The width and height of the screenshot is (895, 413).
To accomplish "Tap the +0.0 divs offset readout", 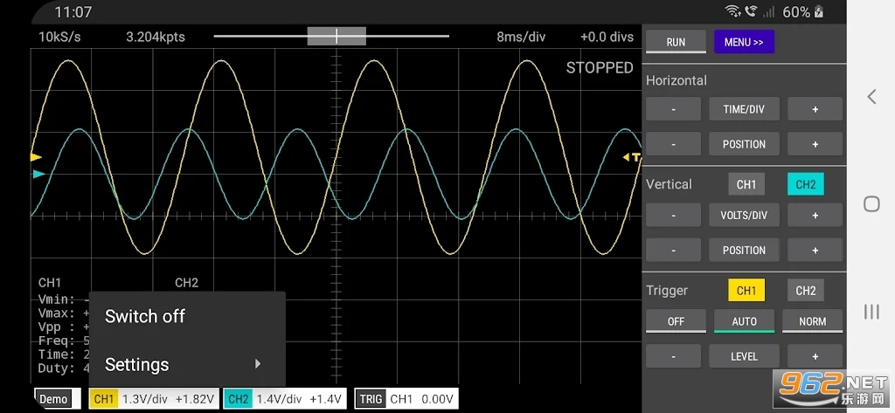I will point(607,37).
